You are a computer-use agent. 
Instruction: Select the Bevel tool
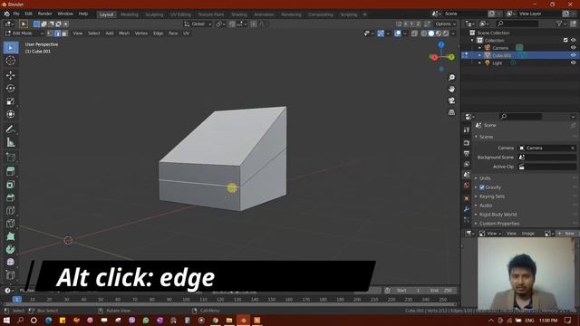tap(11, 197)
